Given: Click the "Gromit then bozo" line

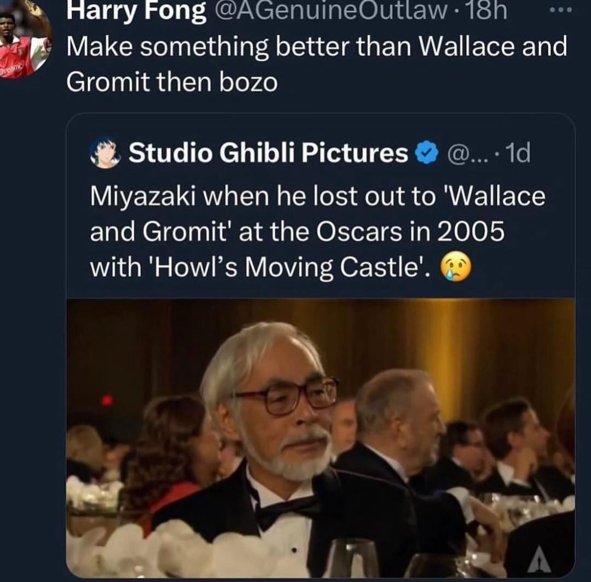Looking at the screenshot, I should [172, 83].
